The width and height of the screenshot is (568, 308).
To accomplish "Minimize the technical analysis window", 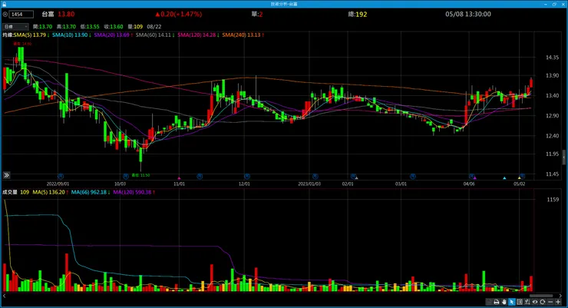I will pyautogui.click(x=546, y=4).
